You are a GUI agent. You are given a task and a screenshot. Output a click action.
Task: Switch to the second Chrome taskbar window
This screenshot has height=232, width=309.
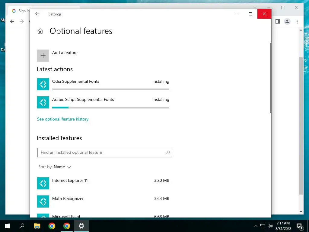pos(67,226)
